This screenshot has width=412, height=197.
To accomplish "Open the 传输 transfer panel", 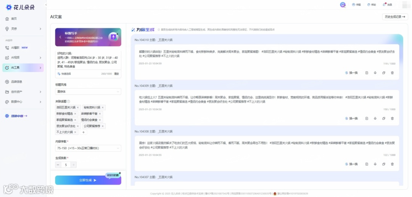I will [356, 5].
